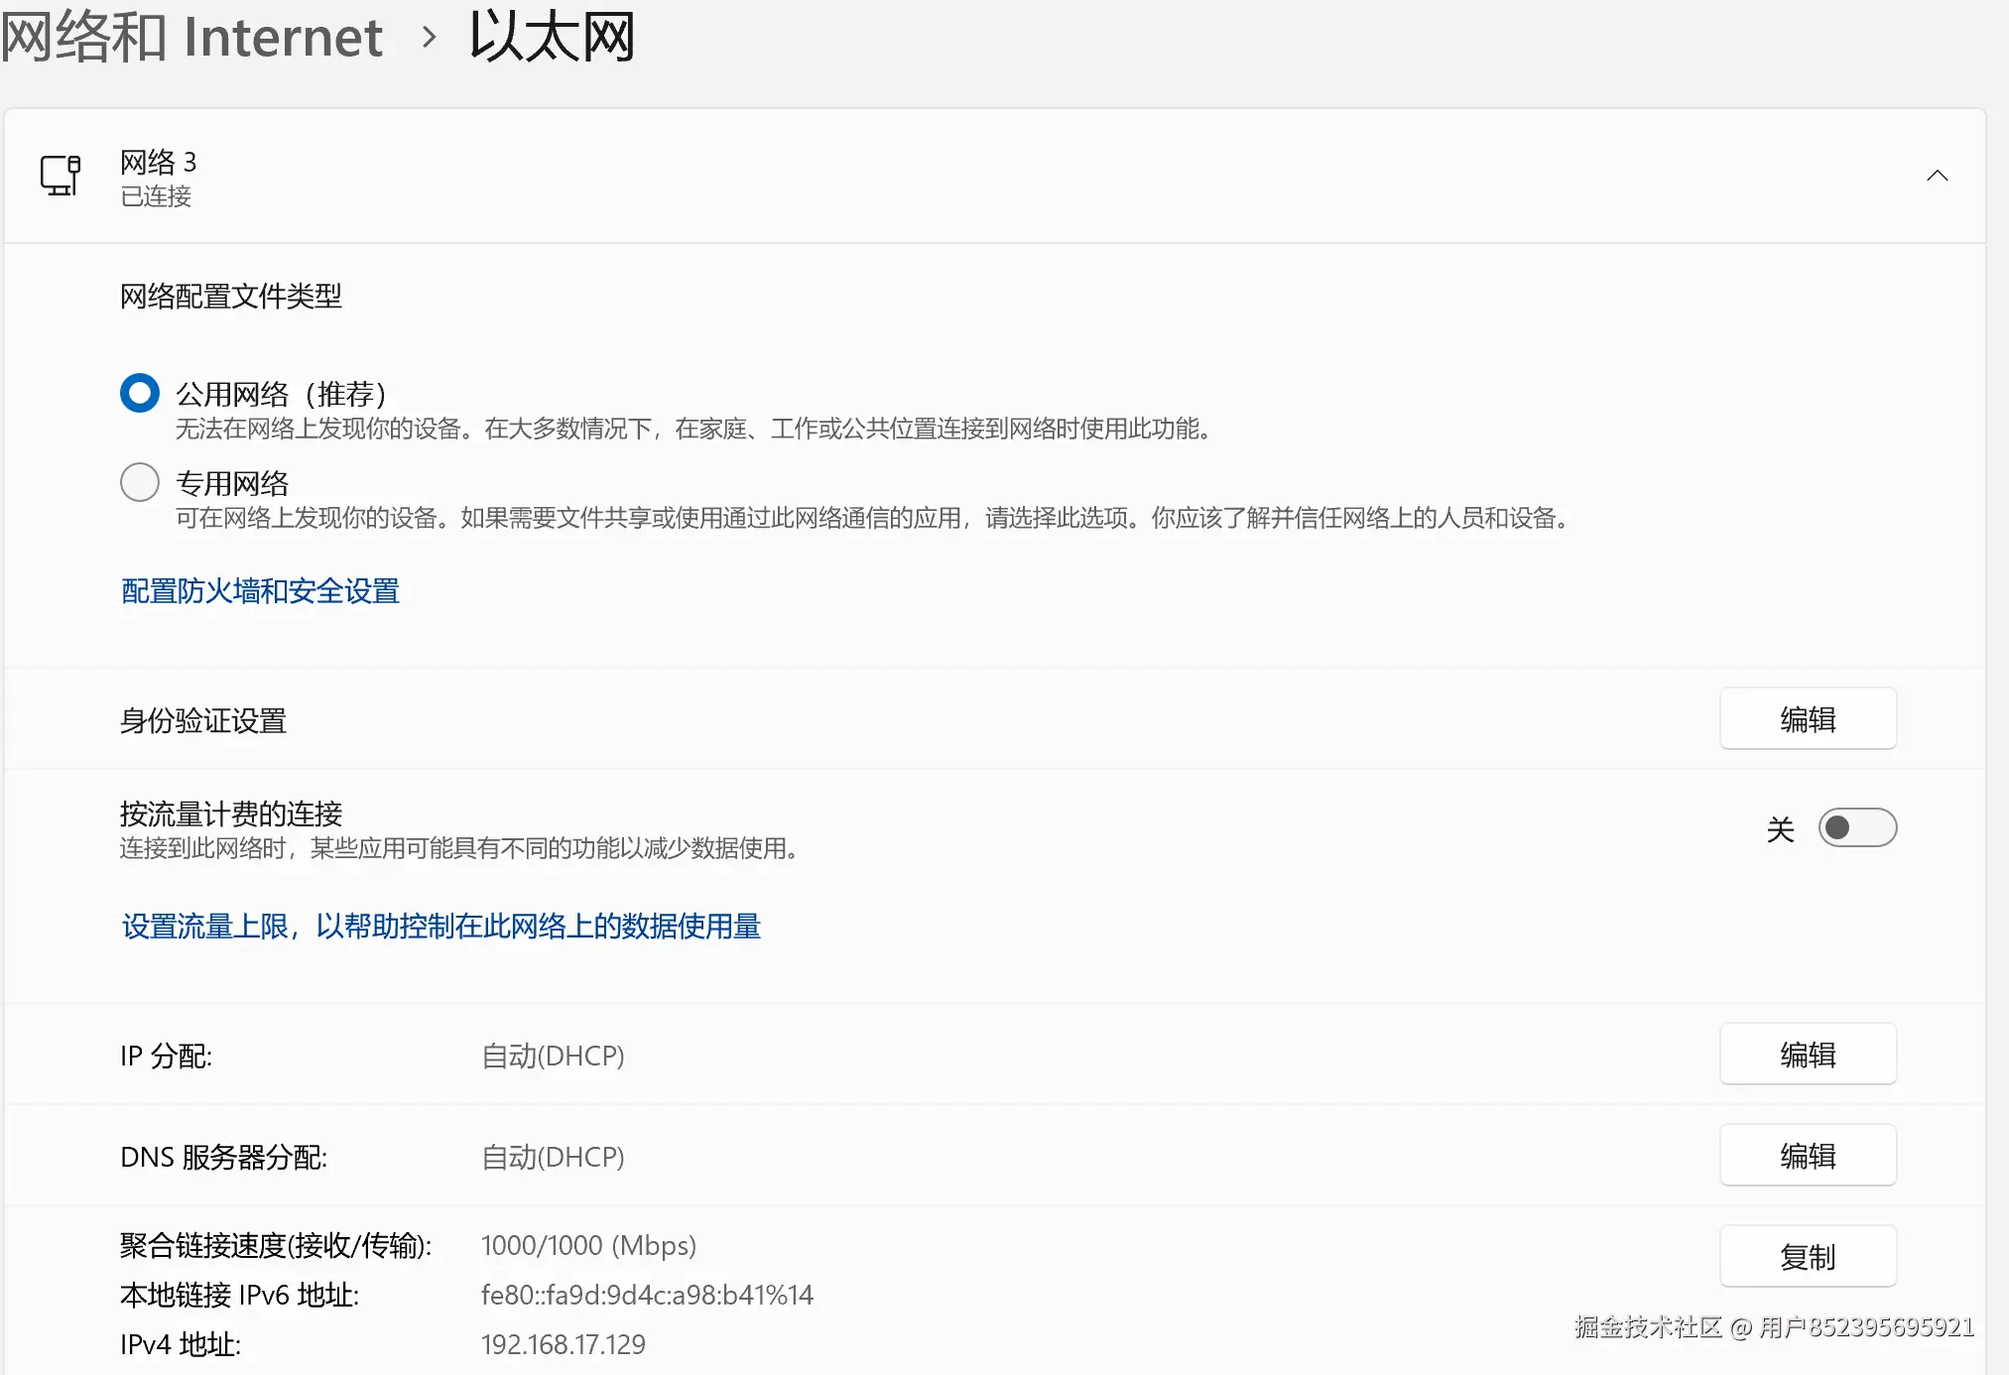
Task: Click the 关 label beside metered toggle
Action: point(1780,828)
